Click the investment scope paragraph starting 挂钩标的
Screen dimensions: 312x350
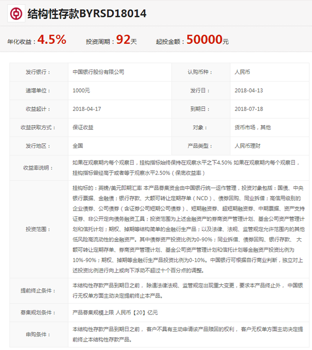coord(188,229)
